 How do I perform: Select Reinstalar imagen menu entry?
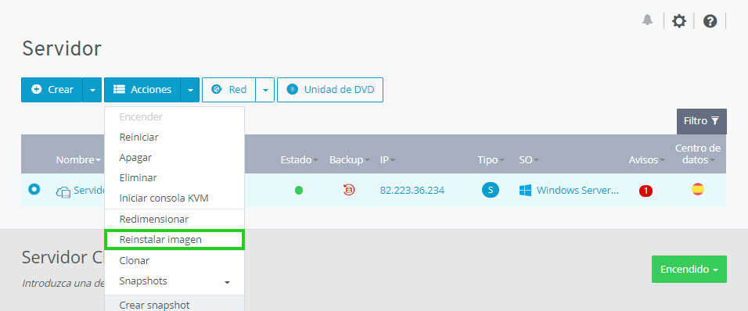(x=174, y=240)
